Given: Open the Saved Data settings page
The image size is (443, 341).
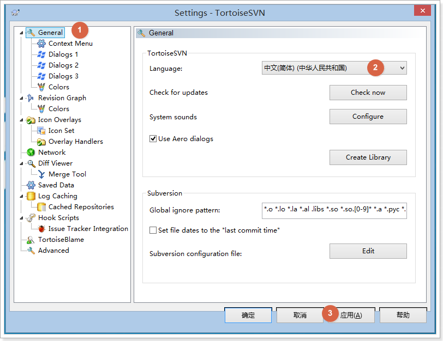Looking at the screenshot, I should tap(56, 185).
